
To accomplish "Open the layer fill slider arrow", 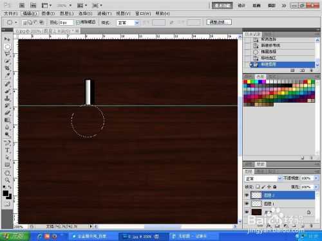I will point(316,187).
